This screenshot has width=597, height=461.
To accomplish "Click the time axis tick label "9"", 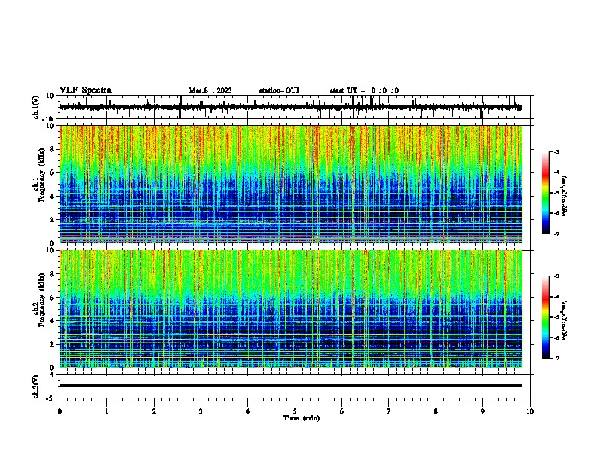I will [482, 411].
